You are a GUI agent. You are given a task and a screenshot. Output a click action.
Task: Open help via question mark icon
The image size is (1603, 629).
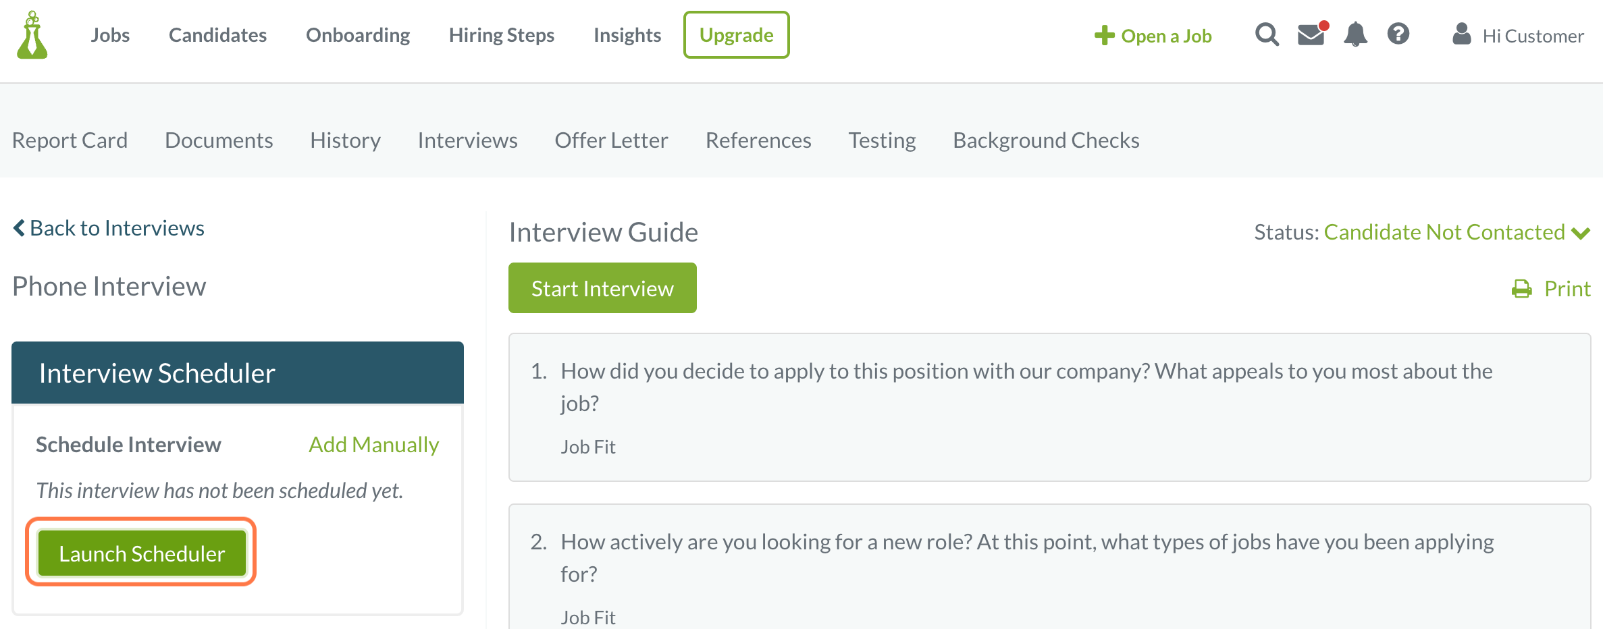tap(1398, 34)
